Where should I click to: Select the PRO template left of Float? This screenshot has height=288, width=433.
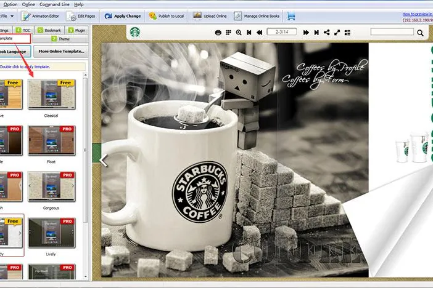click(x=11, y=140)
